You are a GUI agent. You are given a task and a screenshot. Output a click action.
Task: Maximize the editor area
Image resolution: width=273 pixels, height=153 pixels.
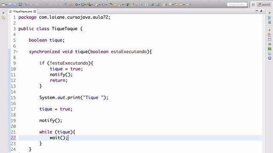coord(261,11)
